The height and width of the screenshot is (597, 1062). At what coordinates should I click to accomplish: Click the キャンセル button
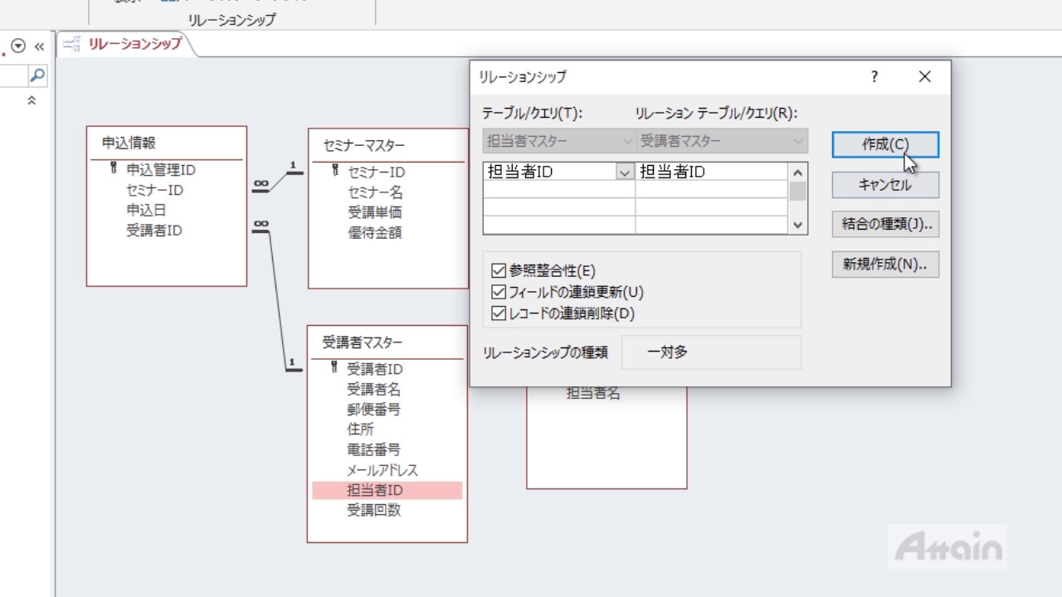tap(884, 185)
